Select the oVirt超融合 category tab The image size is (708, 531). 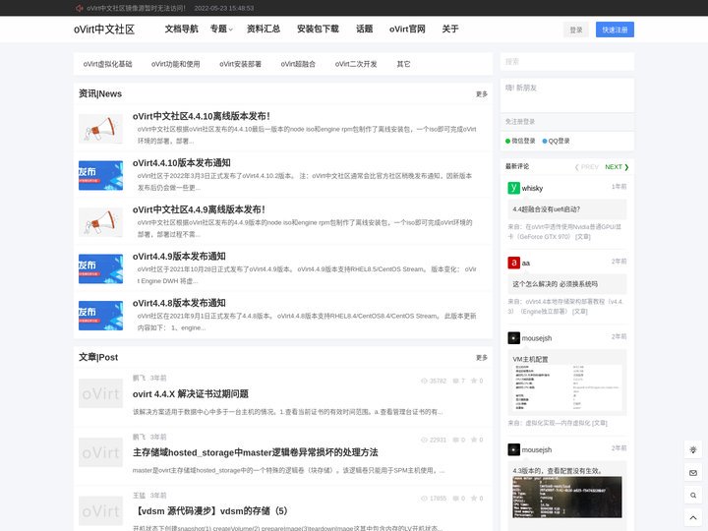[298, 64]
